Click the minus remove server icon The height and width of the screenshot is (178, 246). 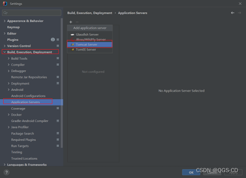[77, 22]
